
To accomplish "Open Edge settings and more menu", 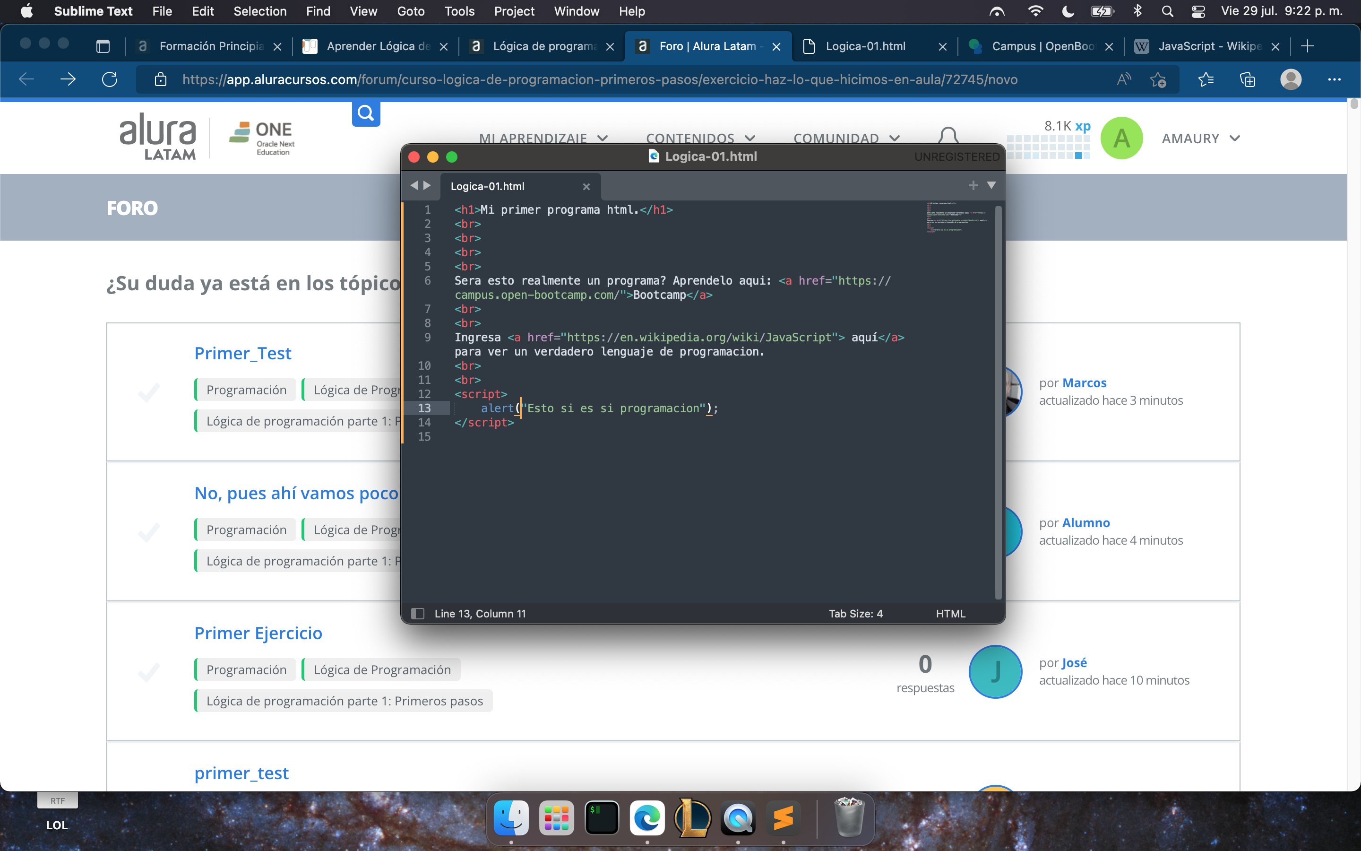I will pyautogui.click(x=1334, y=80).
